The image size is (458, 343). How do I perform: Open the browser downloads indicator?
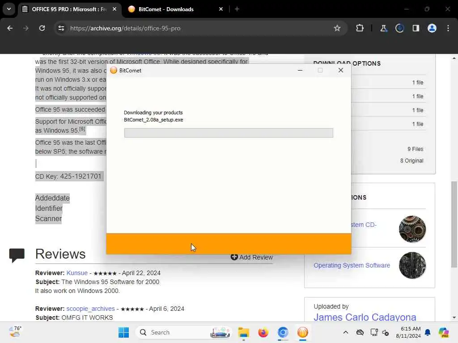(x=399, y=28)
